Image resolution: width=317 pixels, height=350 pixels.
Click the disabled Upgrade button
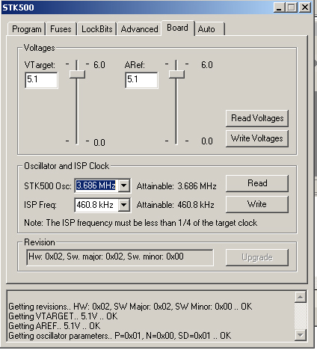(x=257, y=257)
